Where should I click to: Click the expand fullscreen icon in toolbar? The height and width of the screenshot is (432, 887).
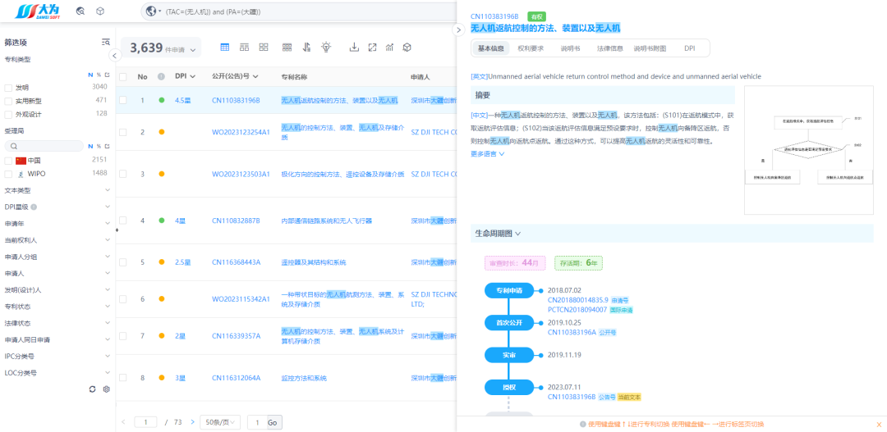[x=372, y=48]
